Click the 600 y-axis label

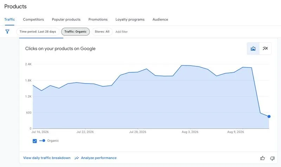29,112
